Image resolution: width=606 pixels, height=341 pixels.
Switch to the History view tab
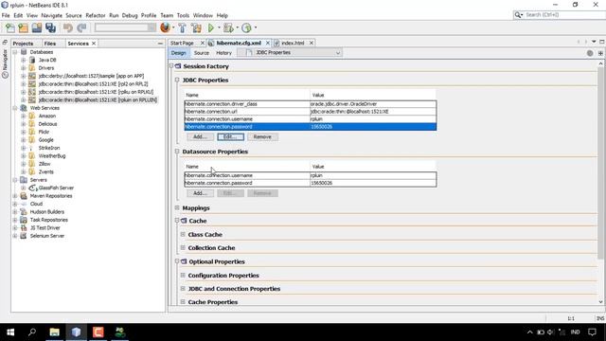tap(223, 53)
